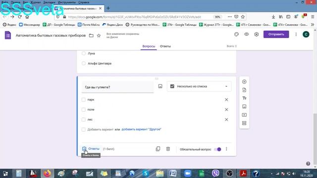
Task: Open form settings gear
Action: point(257,34)
